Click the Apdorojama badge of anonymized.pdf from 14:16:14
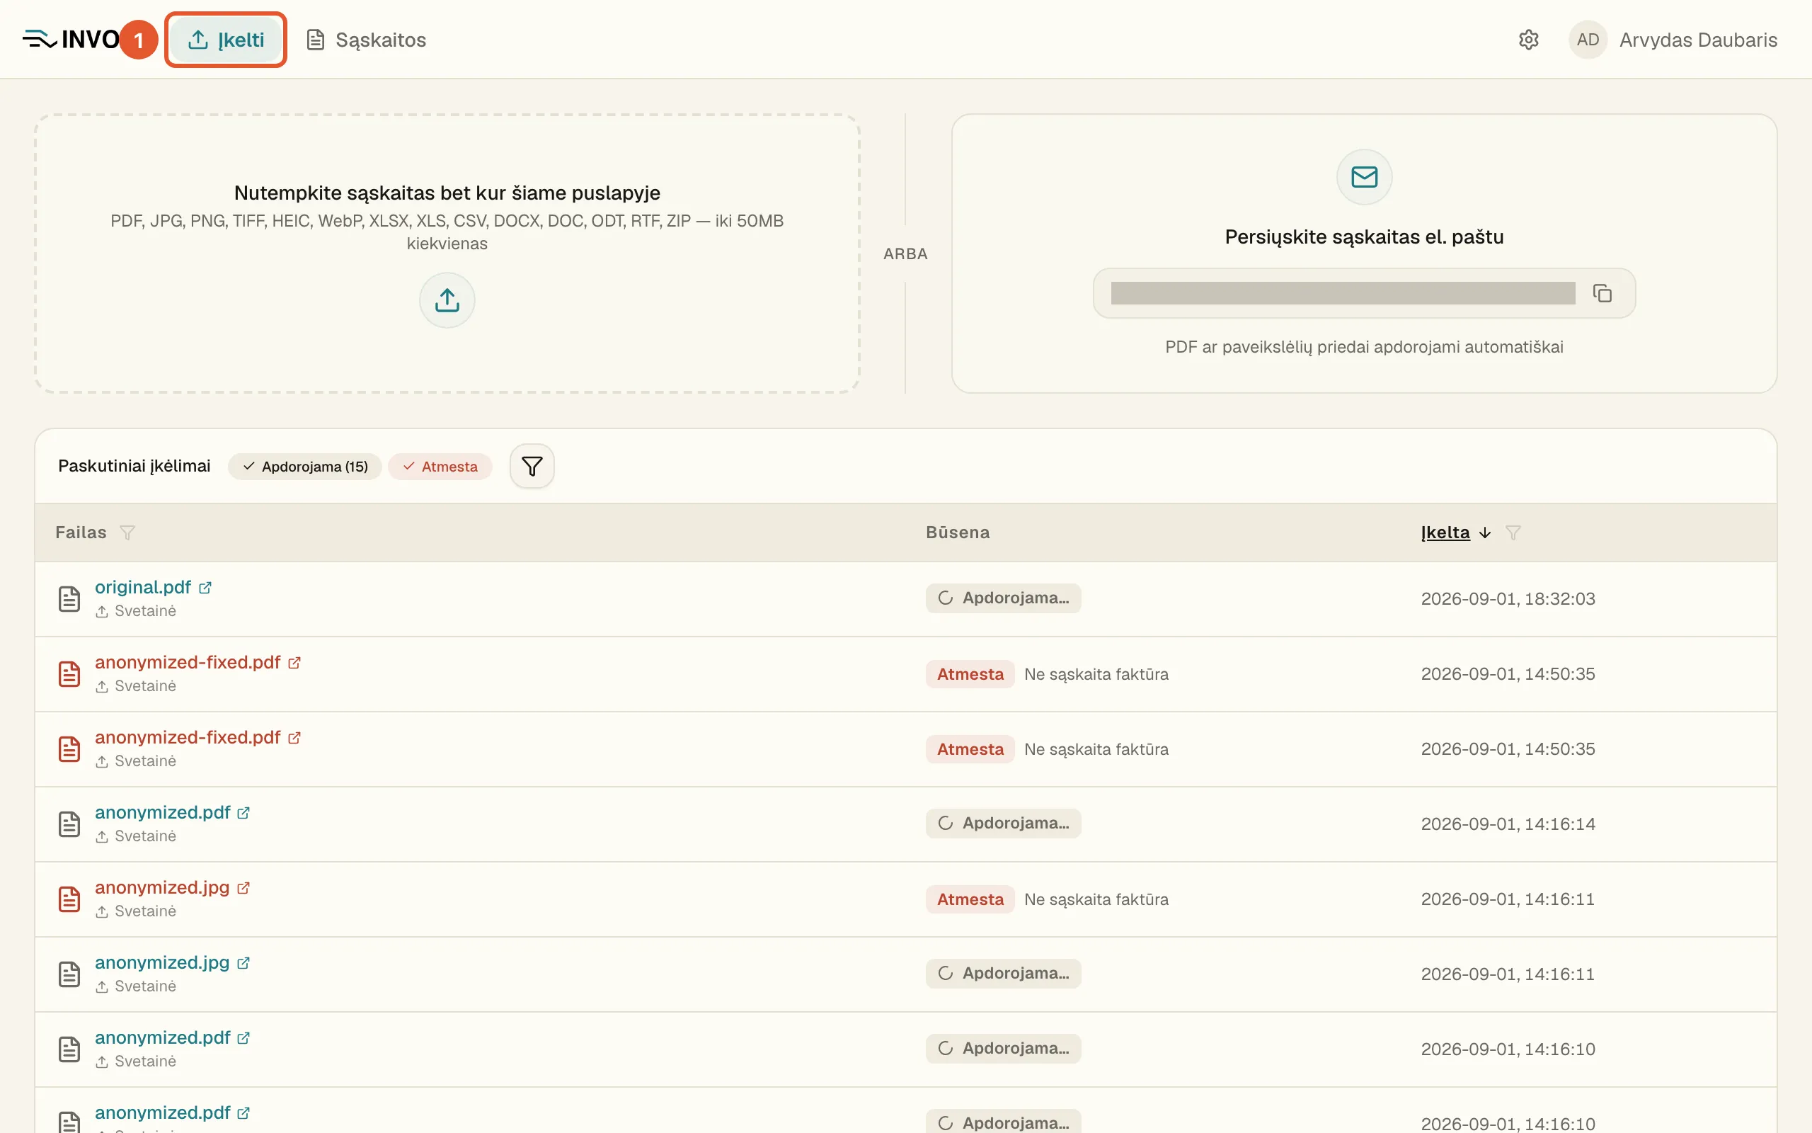1812x1133 pixels. coord(1004,823)
